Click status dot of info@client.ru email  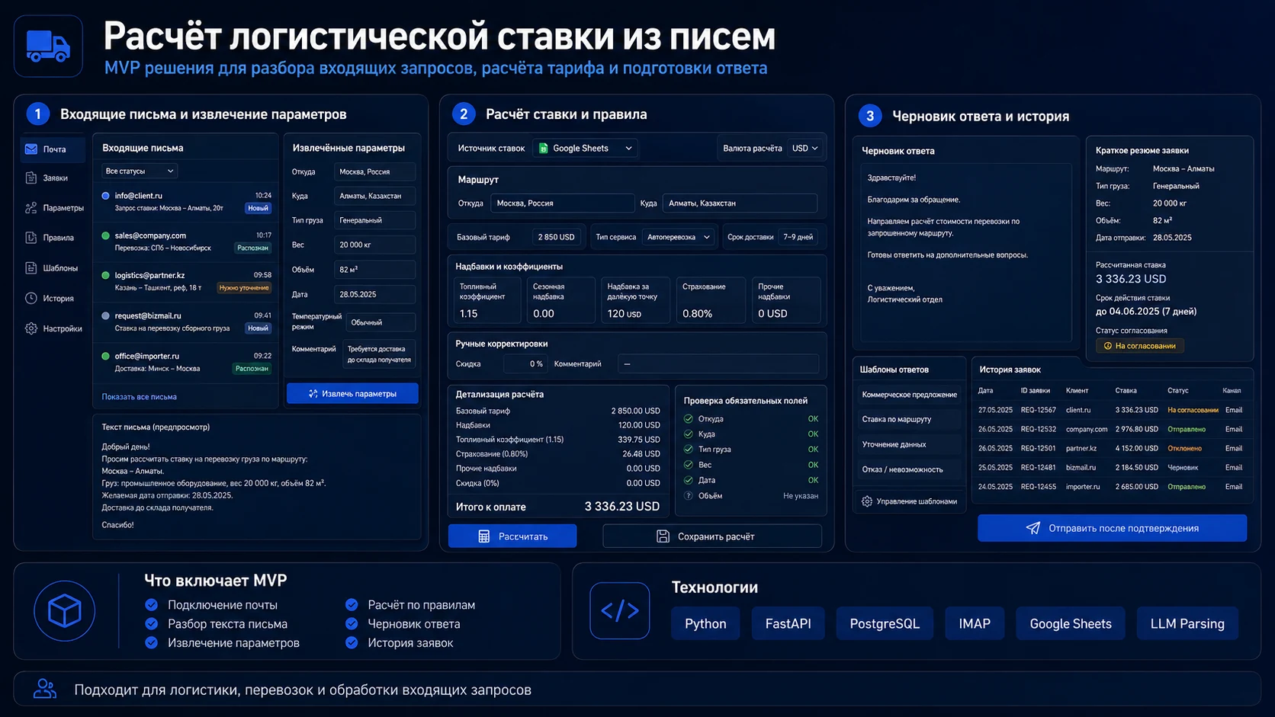coord(105,196)
